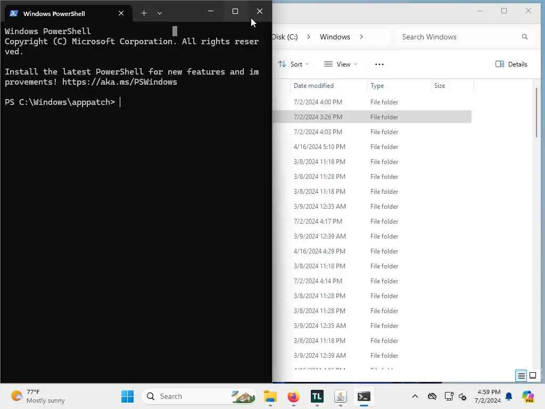
Task: Sort by the Size column header
Action: pos(452,86)
